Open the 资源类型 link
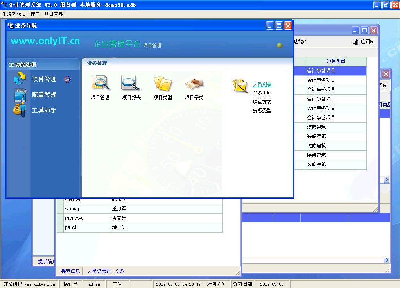The height and width of the screenshot is (288, 400). pyautogui.click(x=262, y=111)
